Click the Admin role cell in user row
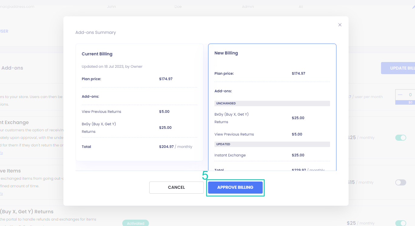The image size is (415, 226). point(248,7)
